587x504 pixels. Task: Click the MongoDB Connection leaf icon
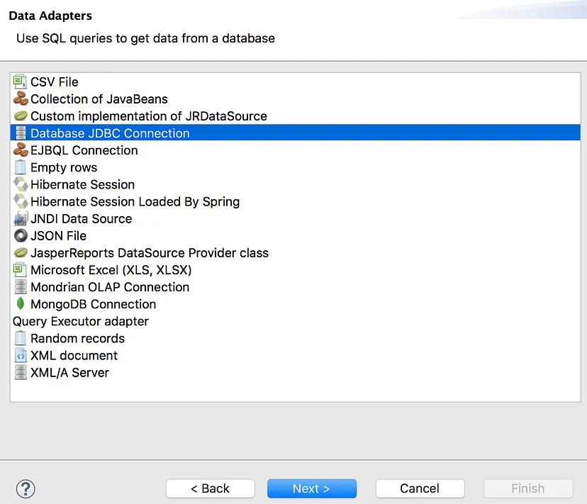pos(21,304)
